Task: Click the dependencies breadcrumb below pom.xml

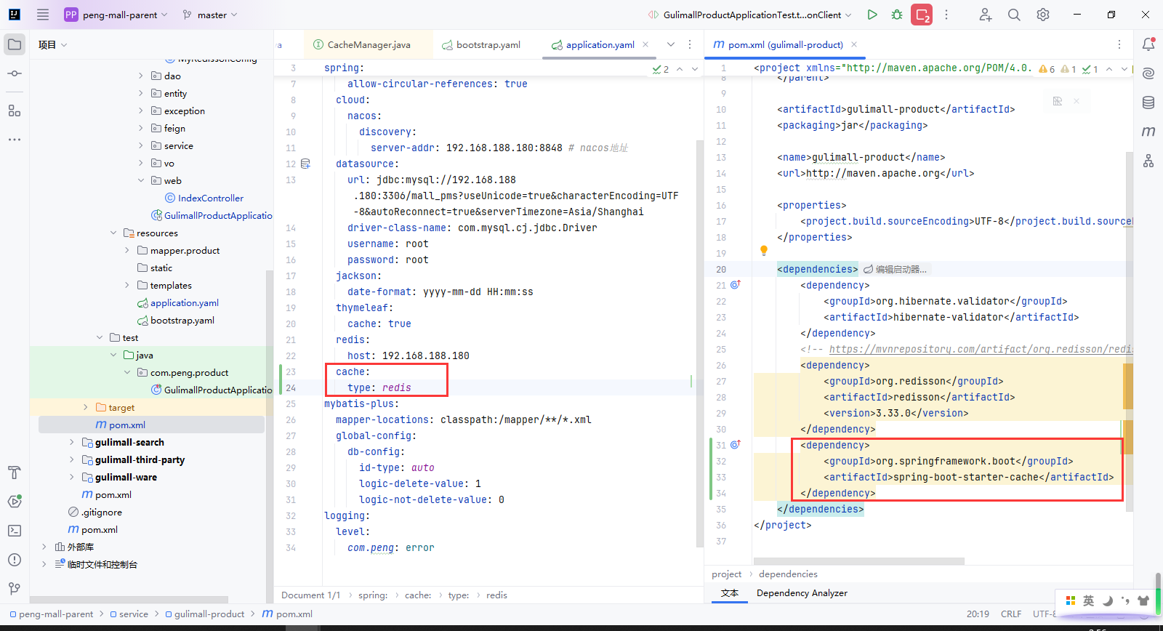Action: coord(788,574)
